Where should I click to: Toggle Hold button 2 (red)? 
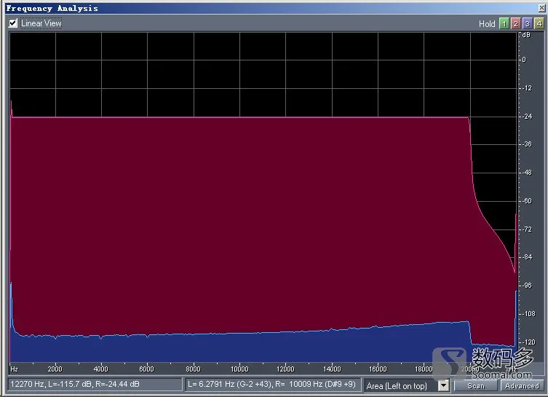[x=515, y=23]
